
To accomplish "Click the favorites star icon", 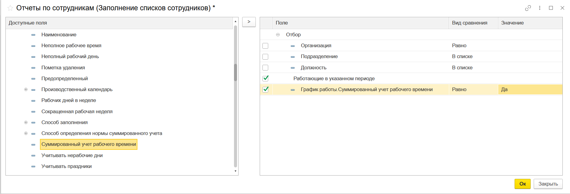I will pos(10,8).
